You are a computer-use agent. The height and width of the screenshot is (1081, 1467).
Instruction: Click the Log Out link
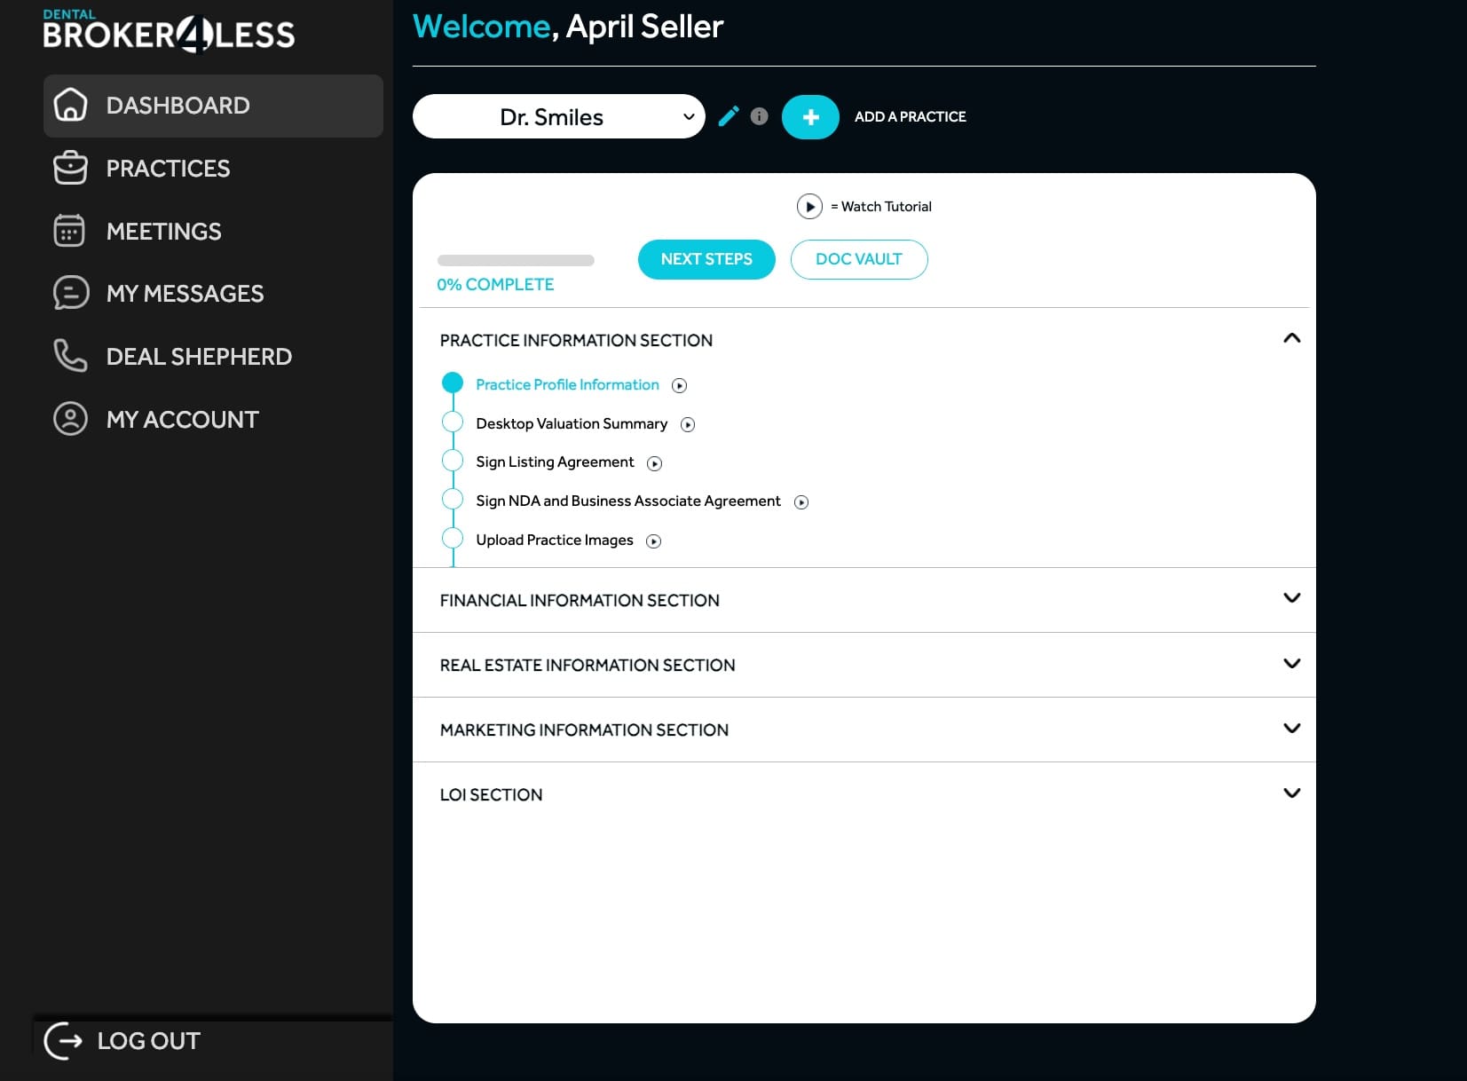tap(147, 1040)
